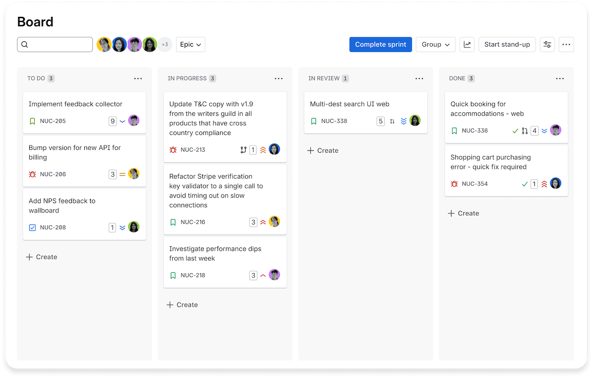Viewport: 593px width, 378px height.
Task: Filter by the purple avatar assignee
Action: 134,44
